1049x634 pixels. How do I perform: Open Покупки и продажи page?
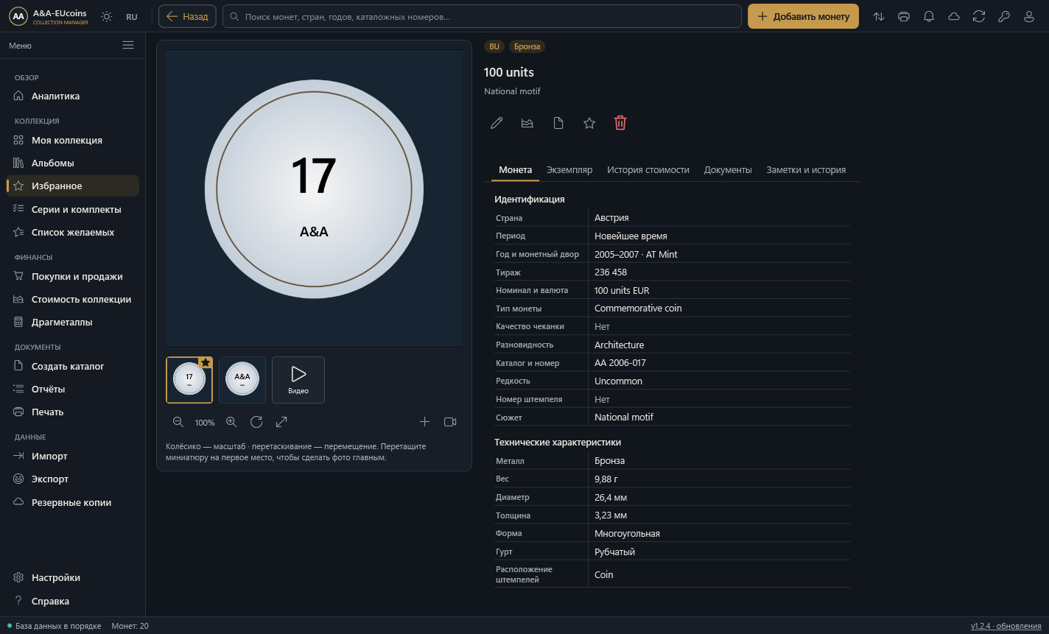72,276
